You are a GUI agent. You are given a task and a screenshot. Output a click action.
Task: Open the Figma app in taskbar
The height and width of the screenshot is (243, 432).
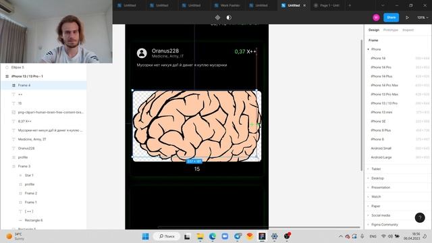(x=262, y=236)
